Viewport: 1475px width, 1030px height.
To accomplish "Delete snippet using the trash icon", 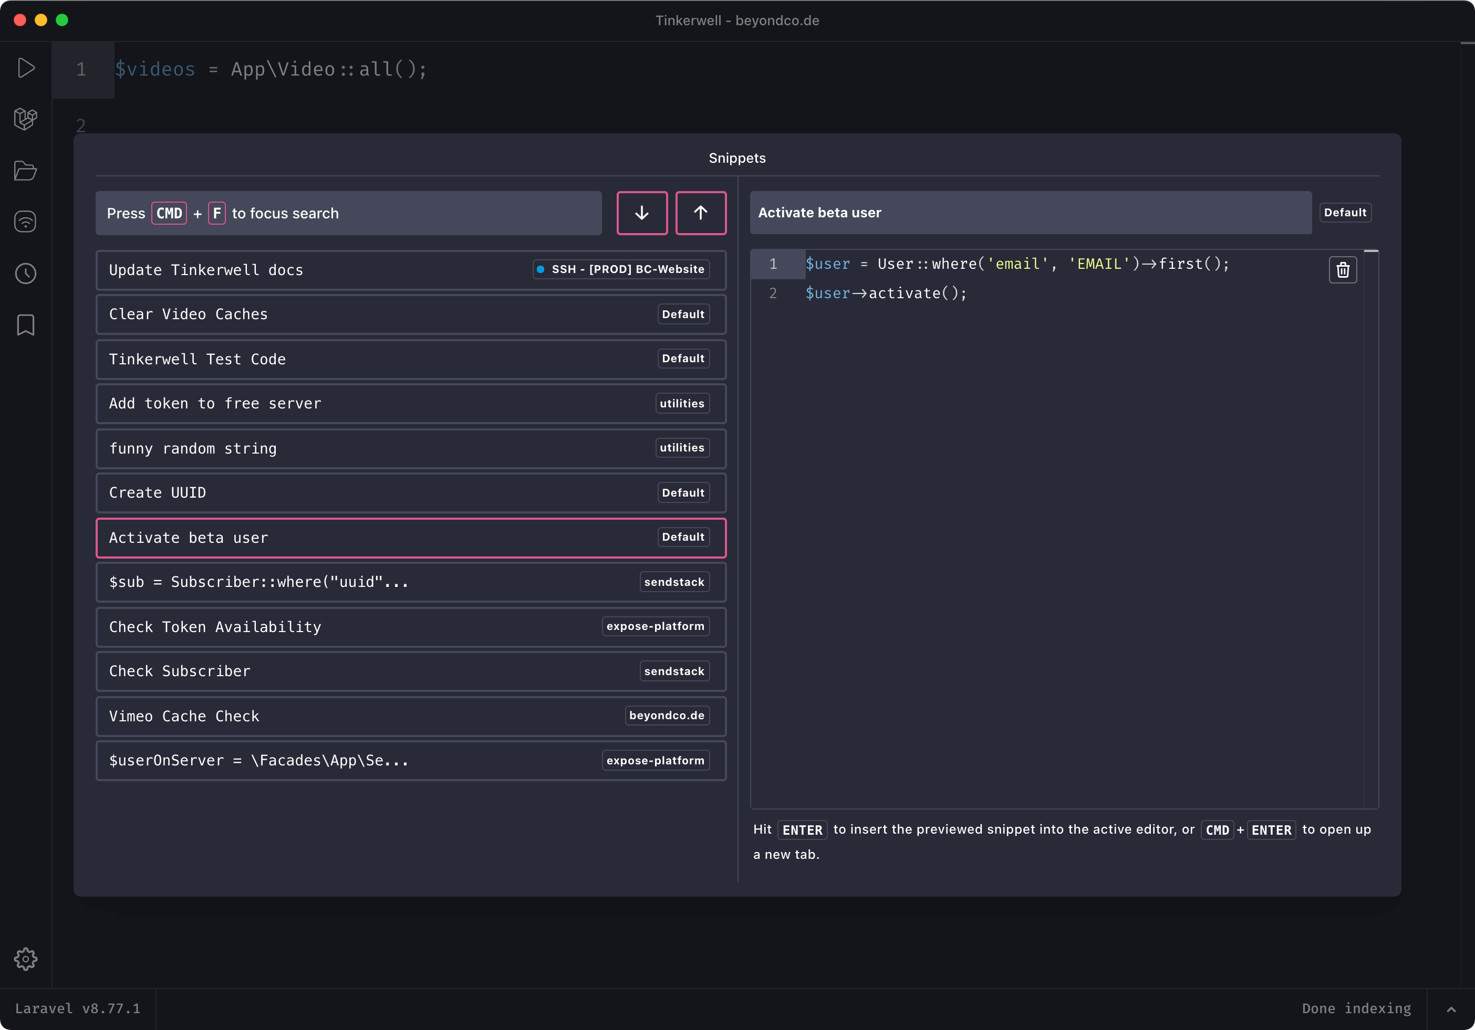I will pos(1343,270).
